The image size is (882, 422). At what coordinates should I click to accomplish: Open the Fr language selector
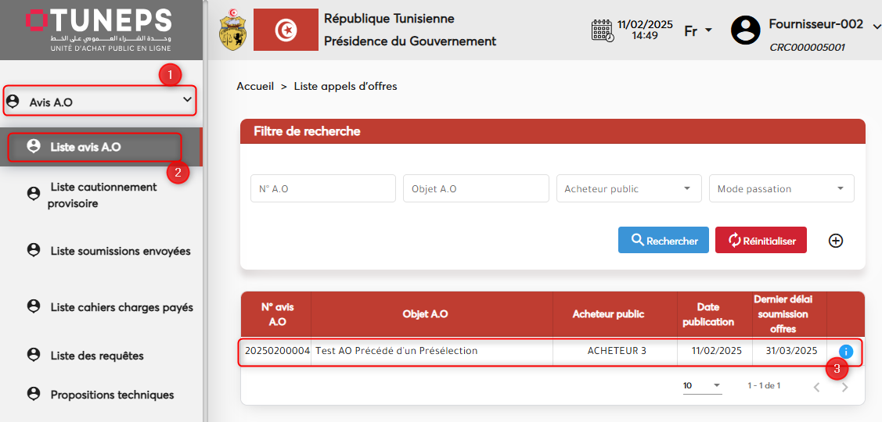[697, 31]
